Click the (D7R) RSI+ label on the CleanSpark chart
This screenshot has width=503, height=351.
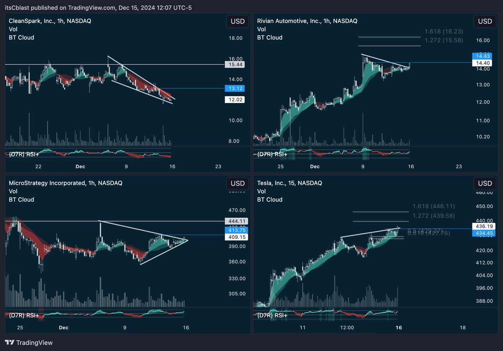pos(24,154)
